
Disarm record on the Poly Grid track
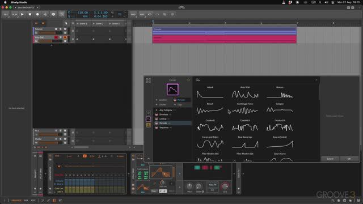(x=56, y=37)
